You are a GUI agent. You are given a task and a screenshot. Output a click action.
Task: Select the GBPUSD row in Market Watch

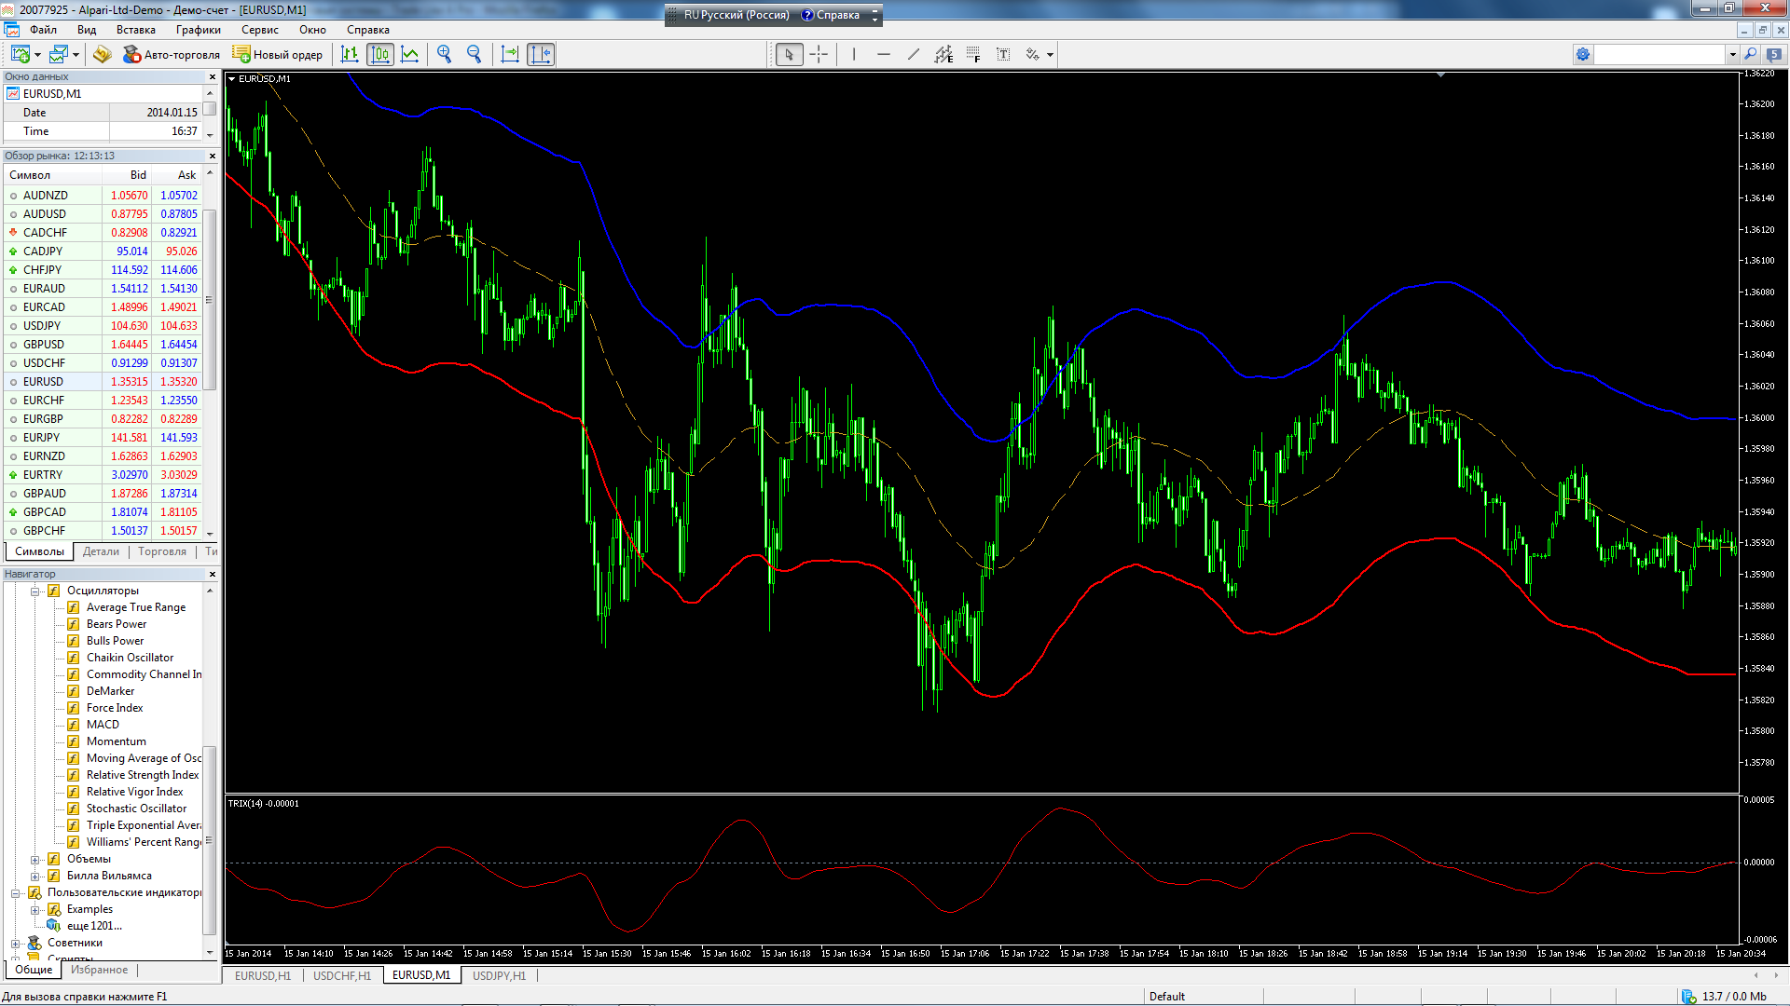(103, 345)
